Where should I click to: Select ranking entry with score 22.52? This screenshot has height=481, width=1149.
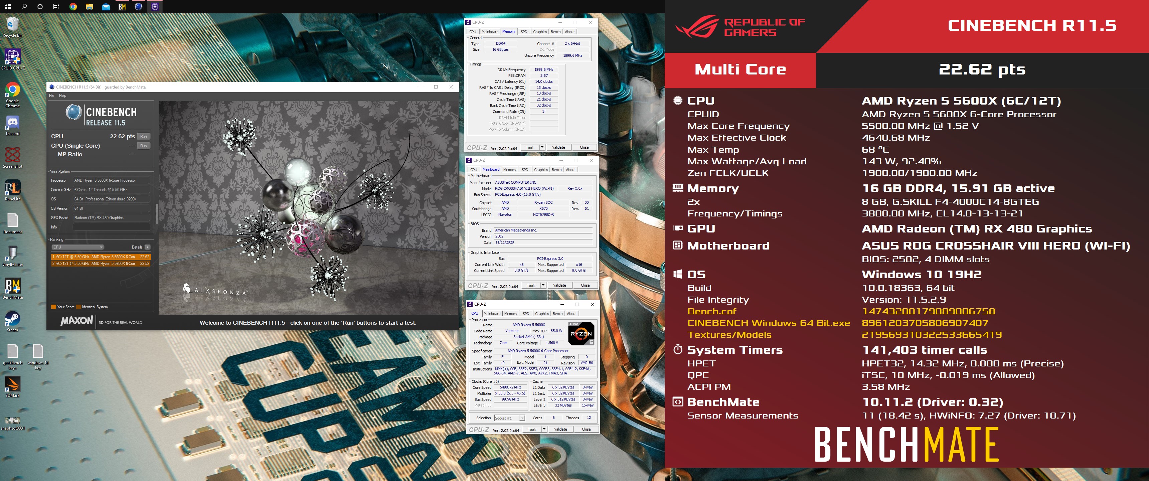coord(101,264)
